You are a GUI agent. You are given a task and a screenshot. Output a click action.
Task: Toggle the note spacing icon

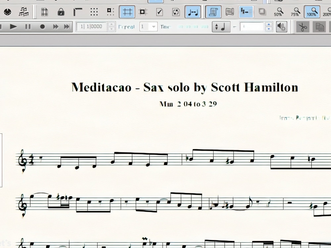(x=193, y=12)
